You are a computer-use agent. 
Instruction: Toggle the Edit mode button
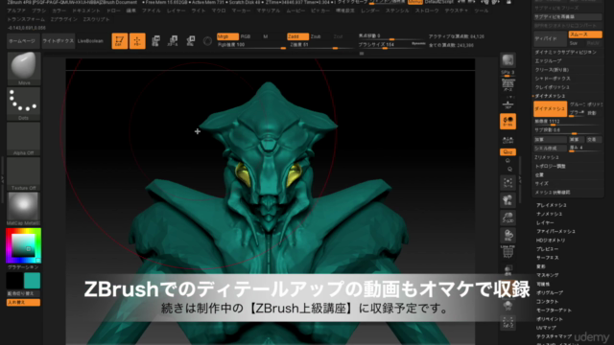[119, 40]
